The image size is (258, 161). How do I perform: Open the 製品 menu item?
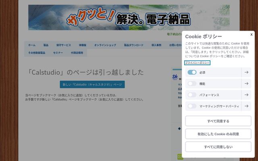pos(46,45)
